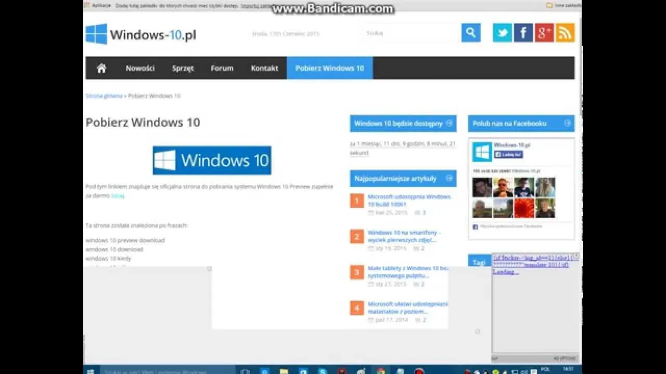This screenshot has width=666, height=374.
Task: Go to the home icon in navigation bar
Action: [x=101, y=68]
